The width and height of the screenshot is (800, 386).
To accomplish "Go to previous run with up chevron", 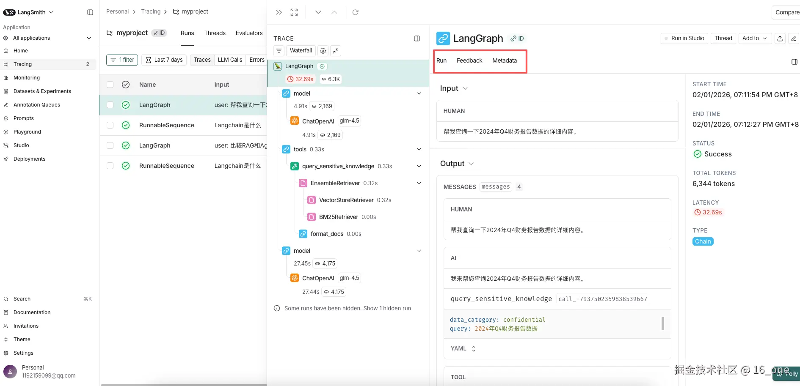I will pos(334,12).
